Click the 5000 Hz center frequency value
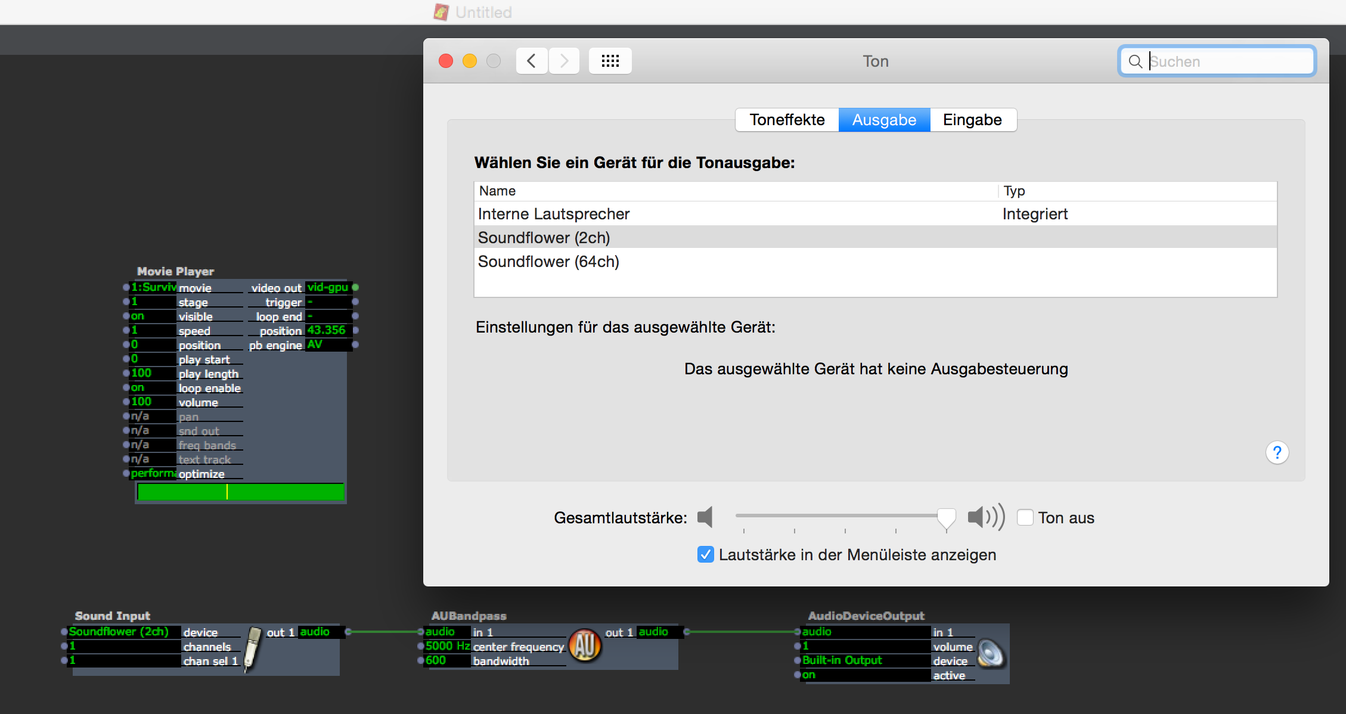The height and width of the screenshot is (714, 1346). 447,646
